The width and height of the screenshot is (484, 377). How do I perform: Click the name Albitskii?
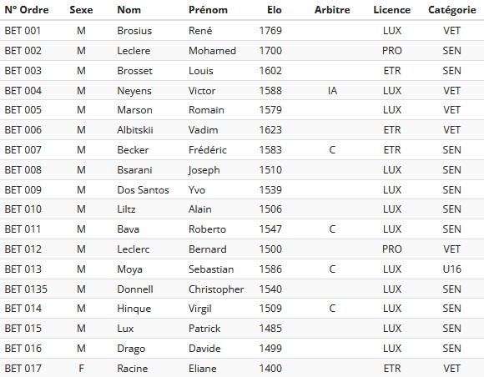click(x=135, y=130)
